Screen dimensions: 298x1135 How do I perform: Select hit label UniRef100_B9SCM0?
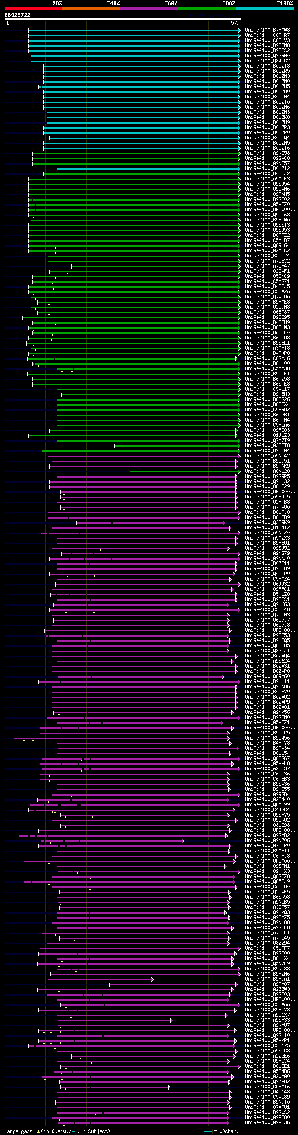point(267,718)
